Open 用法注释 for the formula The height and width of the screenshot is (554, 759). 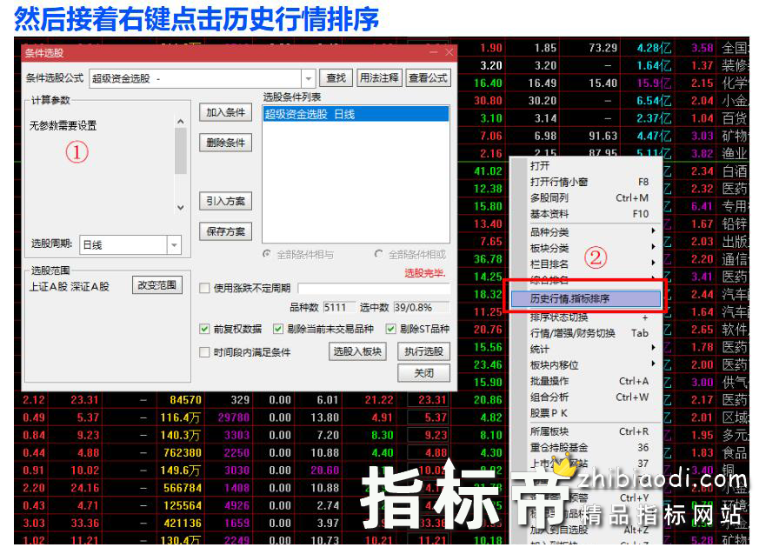[x=379, y=78]
